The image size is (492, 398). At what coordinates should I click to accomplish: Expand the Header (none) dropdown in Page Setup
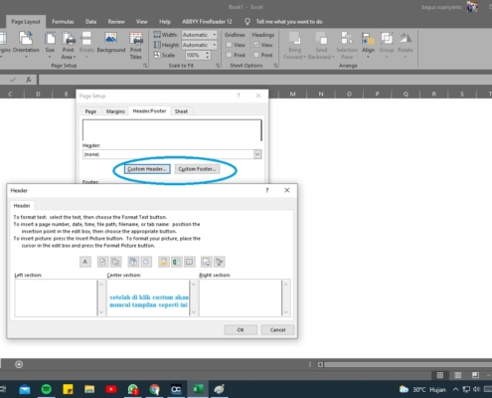tap(257, 154)
